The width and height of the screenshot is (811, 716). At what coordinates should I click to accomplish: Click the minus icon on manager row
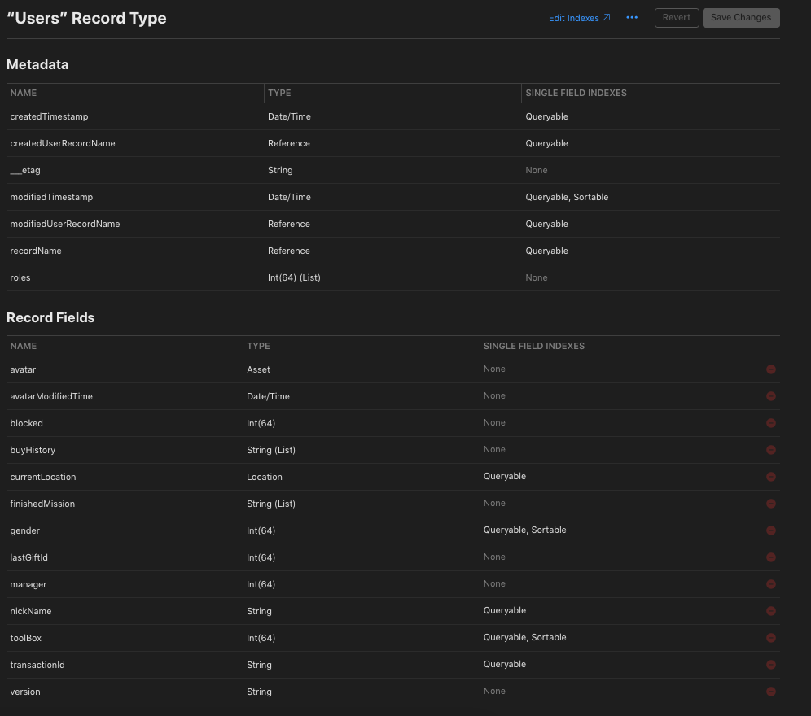click(x=770, y=584)
